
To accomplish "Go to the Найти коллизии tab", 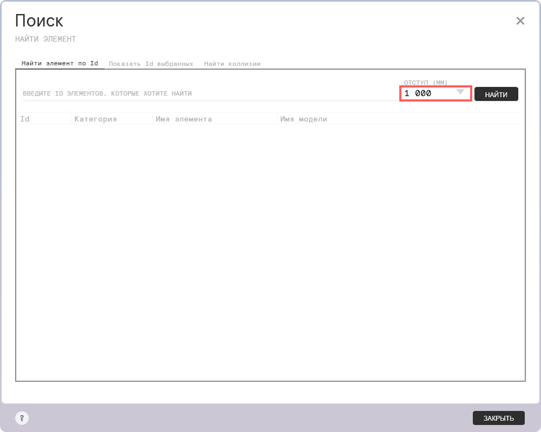I will tap(232, 64).
